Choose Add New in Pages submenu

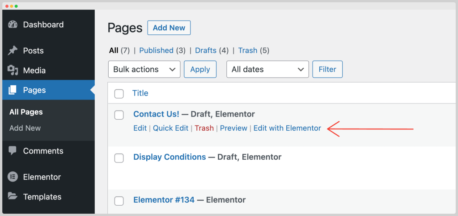point(25,128)
